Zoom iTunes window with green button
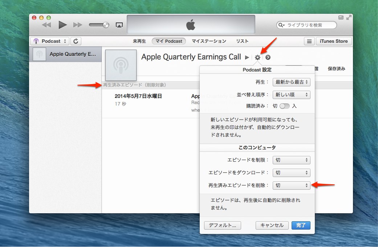 coord(49,17)
